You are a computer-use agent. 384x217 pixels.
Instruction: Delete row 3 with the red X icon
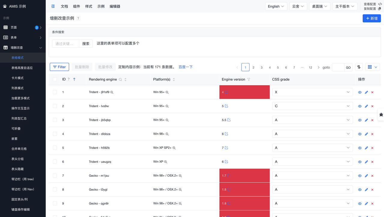point(372,120)
